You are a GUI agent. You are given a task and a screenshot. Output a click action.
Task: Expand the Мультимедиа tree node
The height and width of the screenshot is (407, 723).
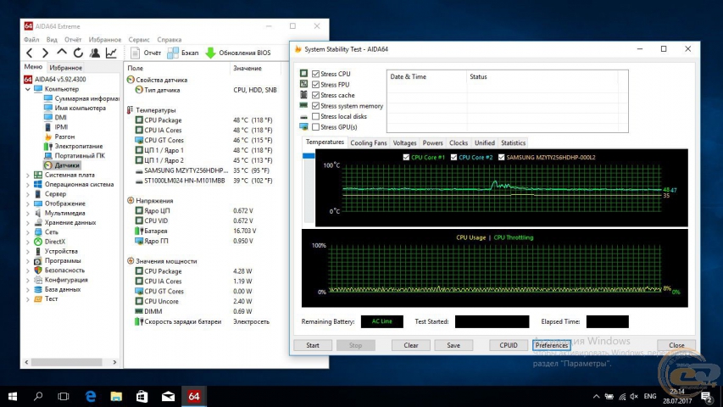(x=28, y=213)
